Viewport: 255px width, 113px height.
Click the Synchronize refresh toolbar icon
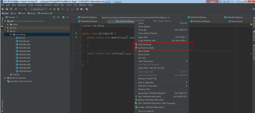pyautogui.click(x=11, y=9)
